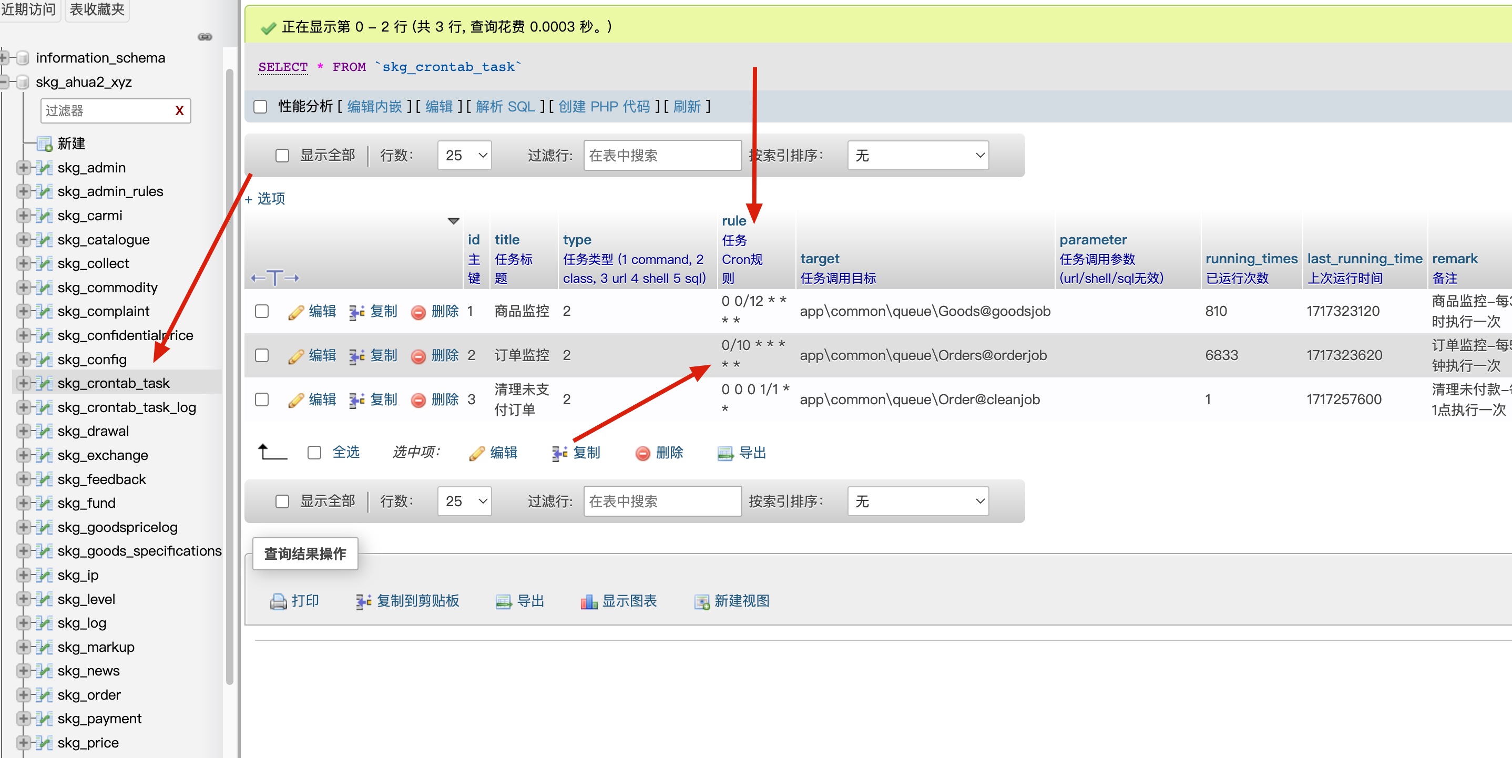Check the row checkbox for 商品监控

coord(262,312)
